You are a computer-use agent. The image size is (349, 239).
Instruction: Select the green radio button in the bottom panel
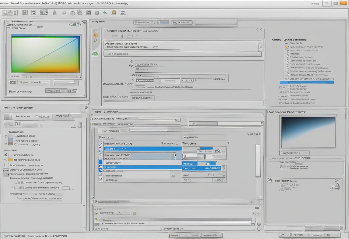96,213
